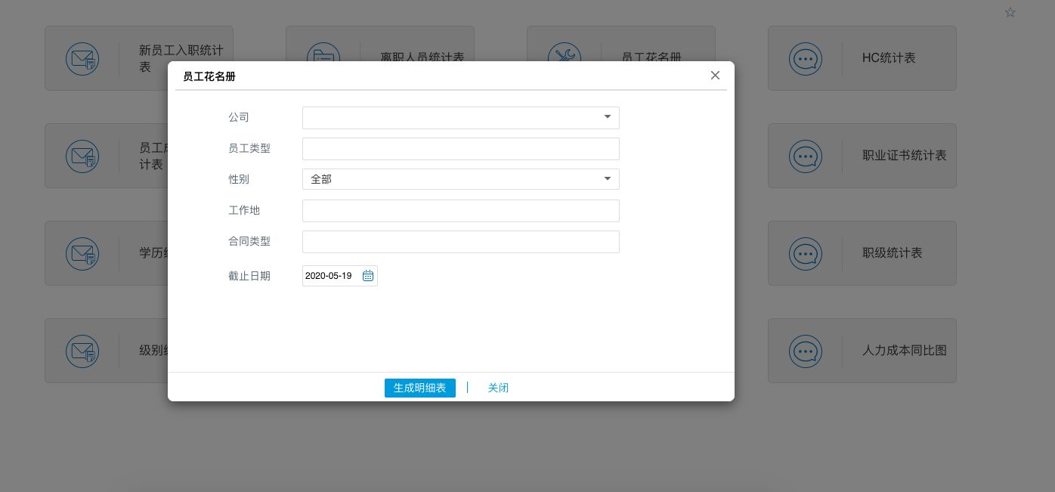Screen dimensions: 1055x492
Task: Click the mail icon on the 级别 tile
Action: coord(82,351)
